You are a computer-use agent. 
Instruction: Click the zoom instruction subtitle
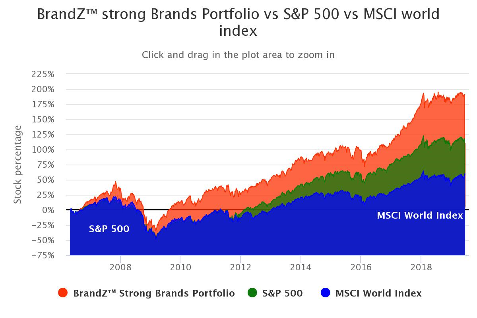(x=238, y=55)
